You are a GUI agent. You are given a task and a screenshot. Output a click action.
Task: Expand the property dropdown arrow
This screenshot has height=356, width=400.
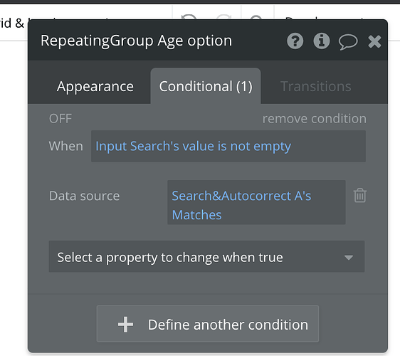click(349, 257)
